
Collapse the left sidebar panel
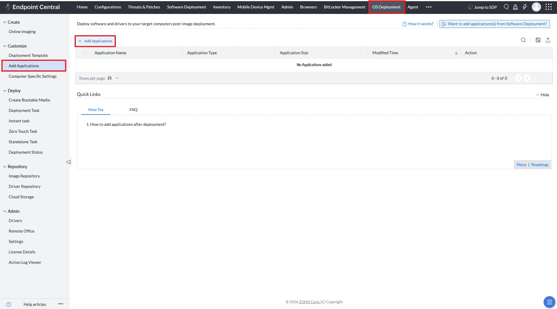[69, 162]
